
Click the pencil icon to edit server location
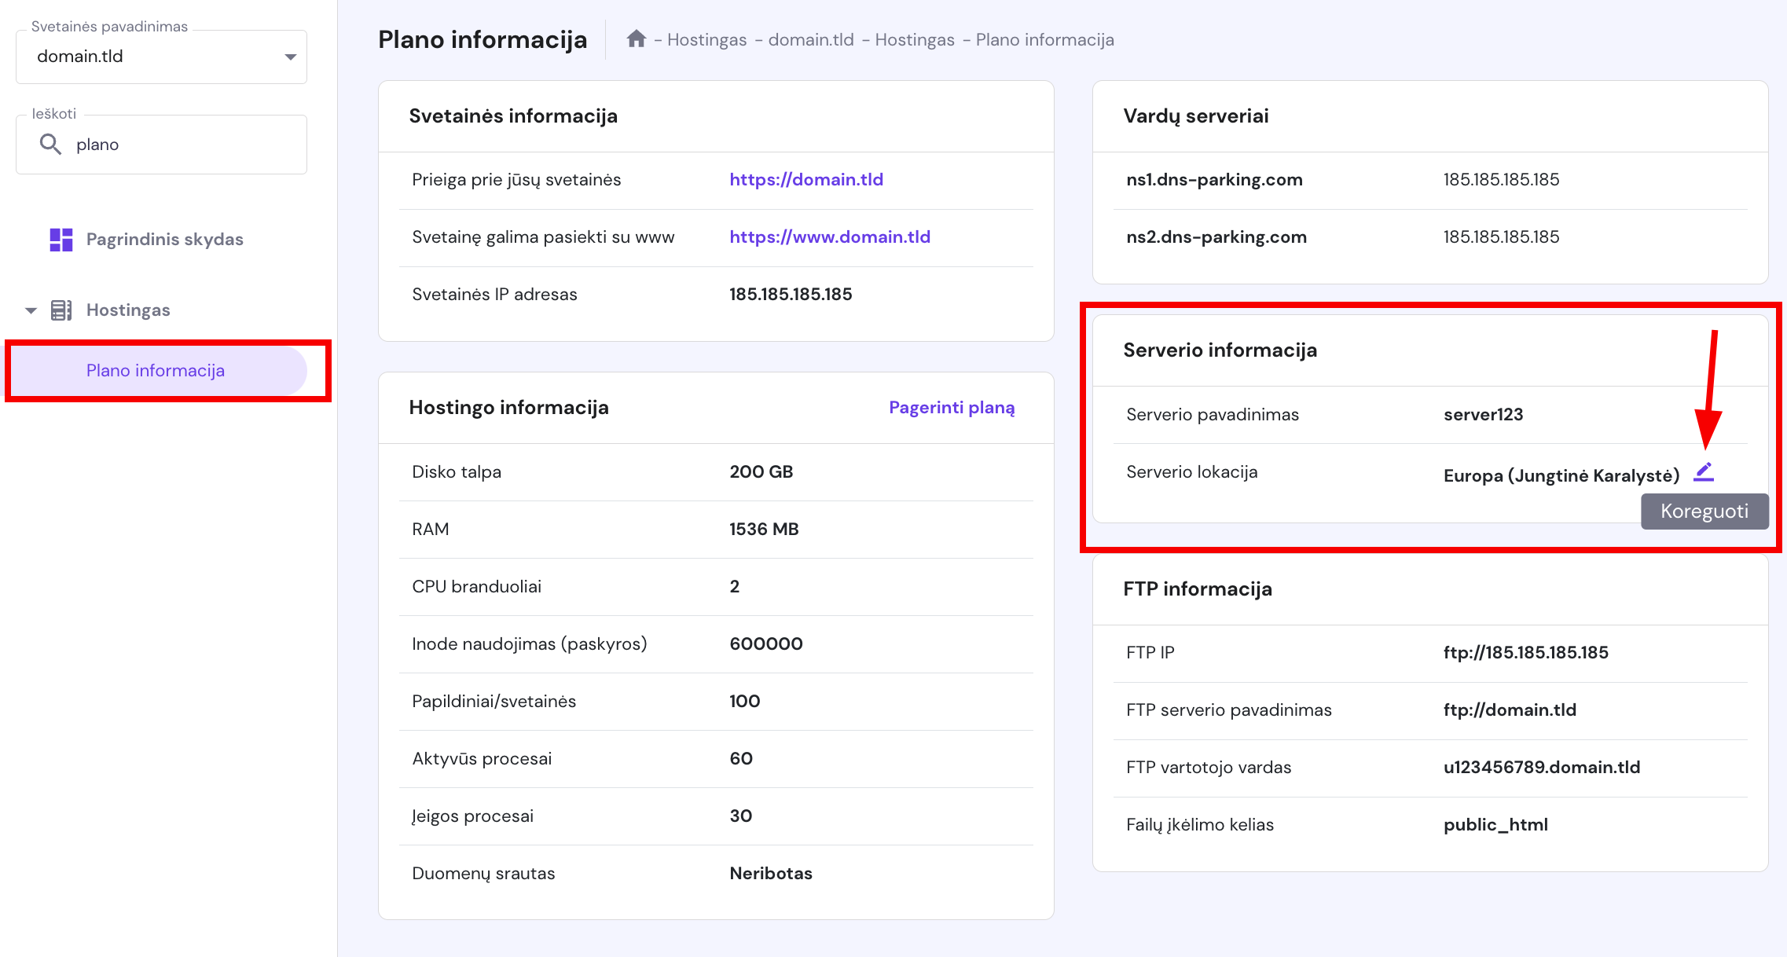[x=1702, y=471]
